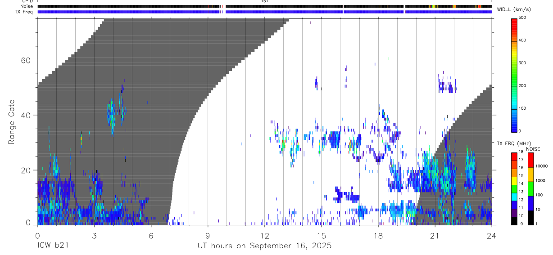This screenshot has width=553, height=255.
Task: Click the '10000' tick on the NOISE scale
Action: pyautogui.click(x=542, y=166)
